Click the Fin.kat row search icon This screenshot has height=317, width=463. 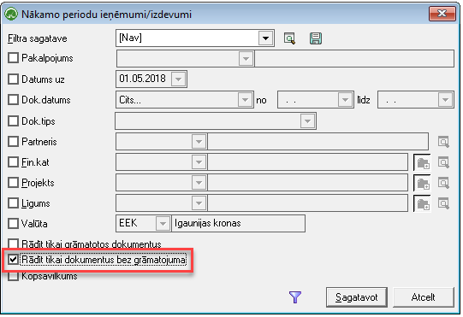(x=443, y=162)
